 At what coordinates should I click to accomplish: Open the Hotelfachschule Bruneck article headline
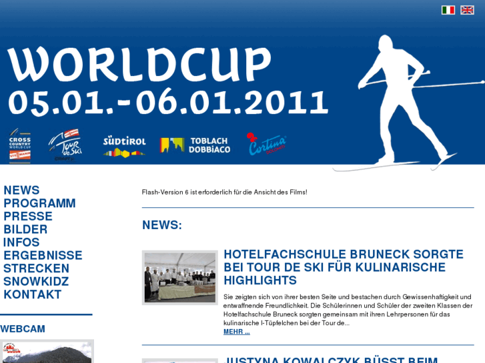click(344, 267)
